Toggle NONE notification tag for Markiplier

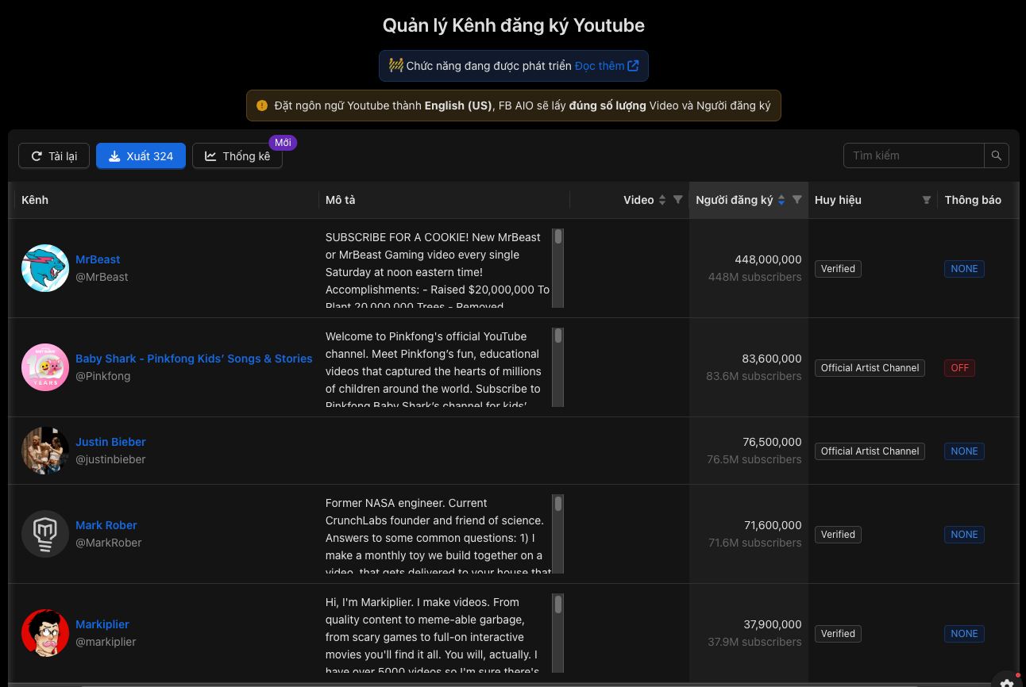coord(964,634)
